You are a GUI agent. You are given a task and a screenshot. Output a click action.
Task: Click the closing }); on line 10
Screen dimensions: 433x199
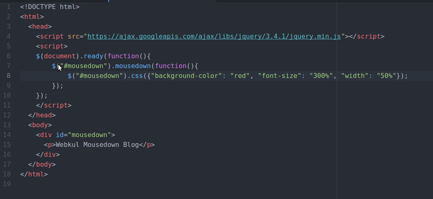[42, 96]
